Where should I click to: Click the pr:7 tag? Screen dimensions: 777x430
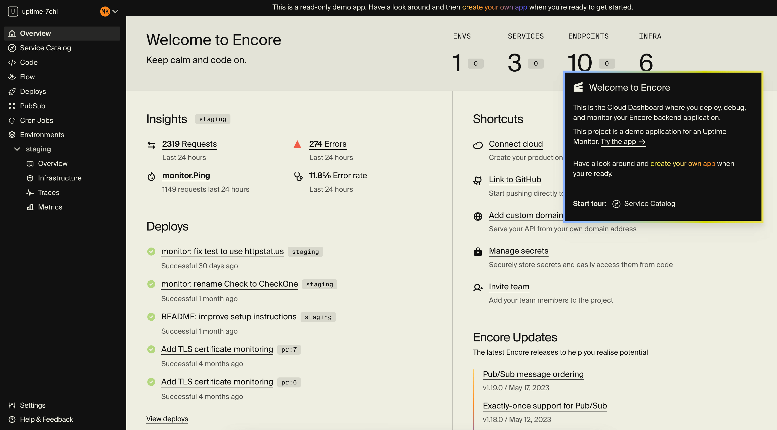pos(289,350)
